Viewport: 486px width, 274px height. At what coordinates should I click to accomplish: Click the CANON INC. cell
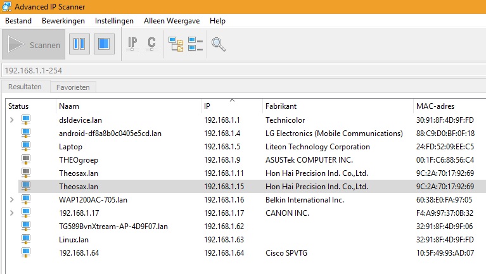point(287,213)
